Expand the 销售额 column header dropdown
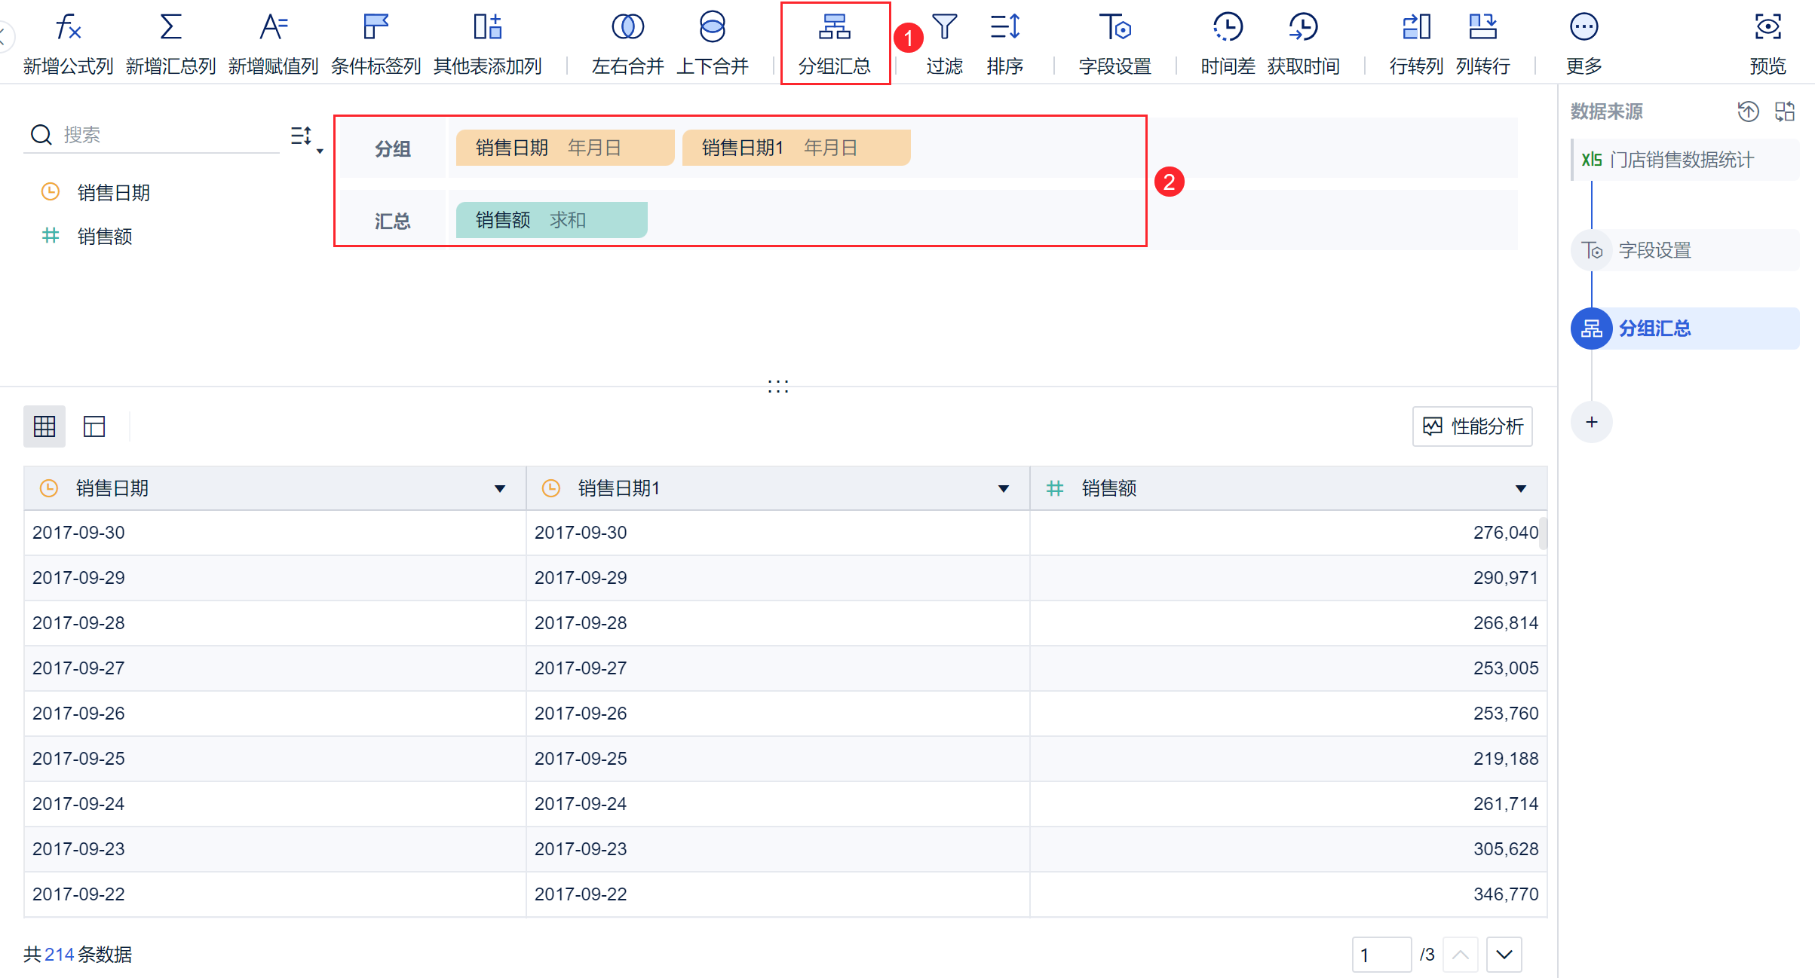 [x=1521, y=489]
